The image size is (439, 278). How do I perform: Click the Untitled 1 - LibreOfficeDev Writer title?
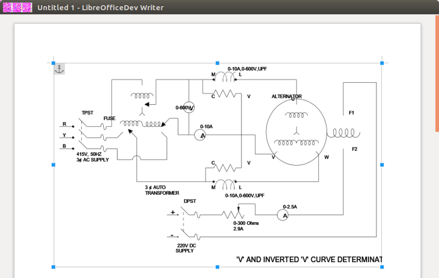pyautogui.click(x=100, y=8)
